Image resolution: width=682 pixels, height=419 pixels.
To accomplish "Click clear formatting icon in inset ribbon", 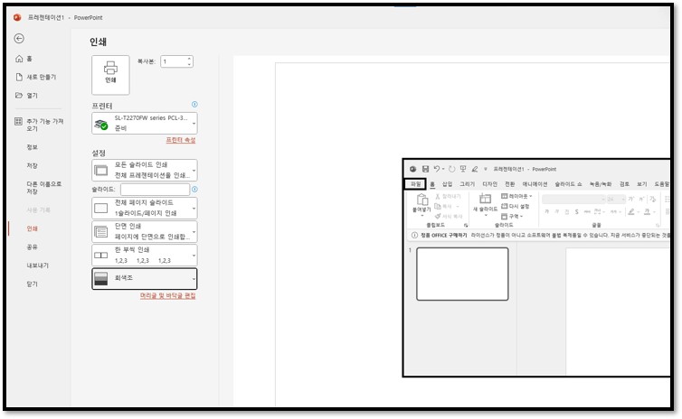I will click(x=651, y=199).
